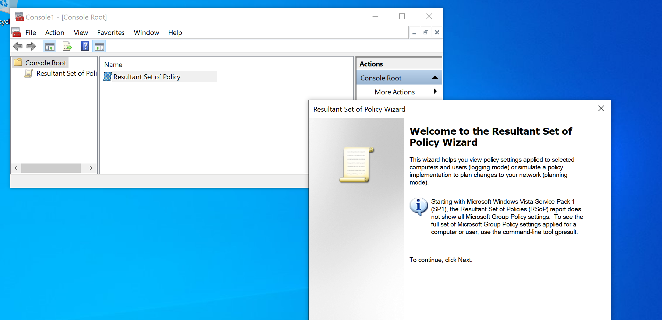Click the MMC icon beside File menu
Viewport: 662px width, 320px height.
tap(16, 32)
